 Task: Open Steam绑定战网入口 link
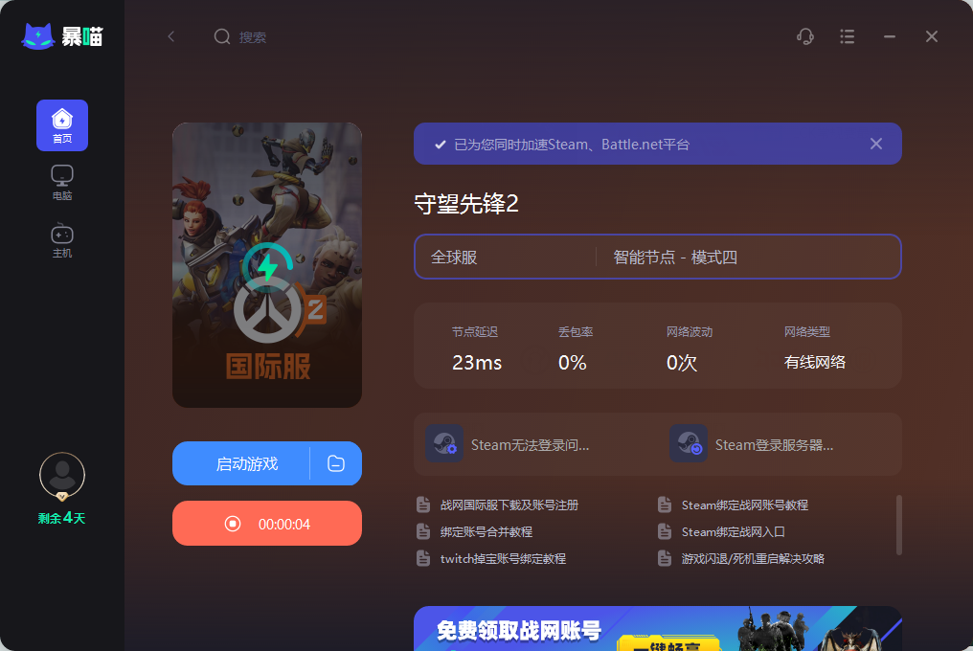(733, 532)
